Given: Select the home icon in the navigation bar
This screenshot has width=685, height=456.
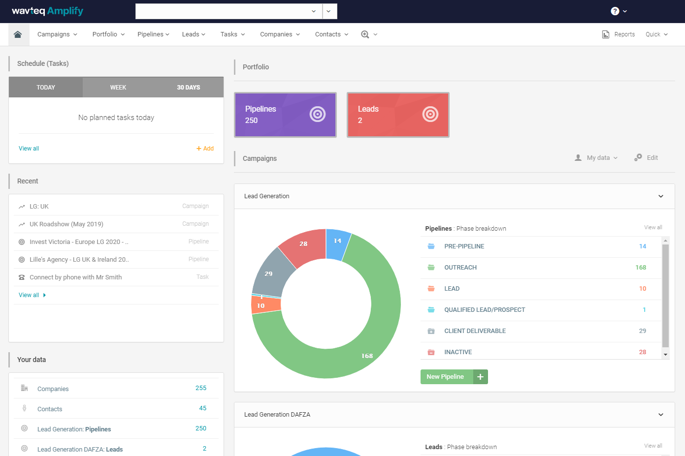Looking at the screenshot, I should pos(18,34).
